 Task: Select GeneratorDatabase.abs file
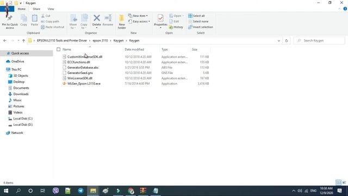coord(83,68)
